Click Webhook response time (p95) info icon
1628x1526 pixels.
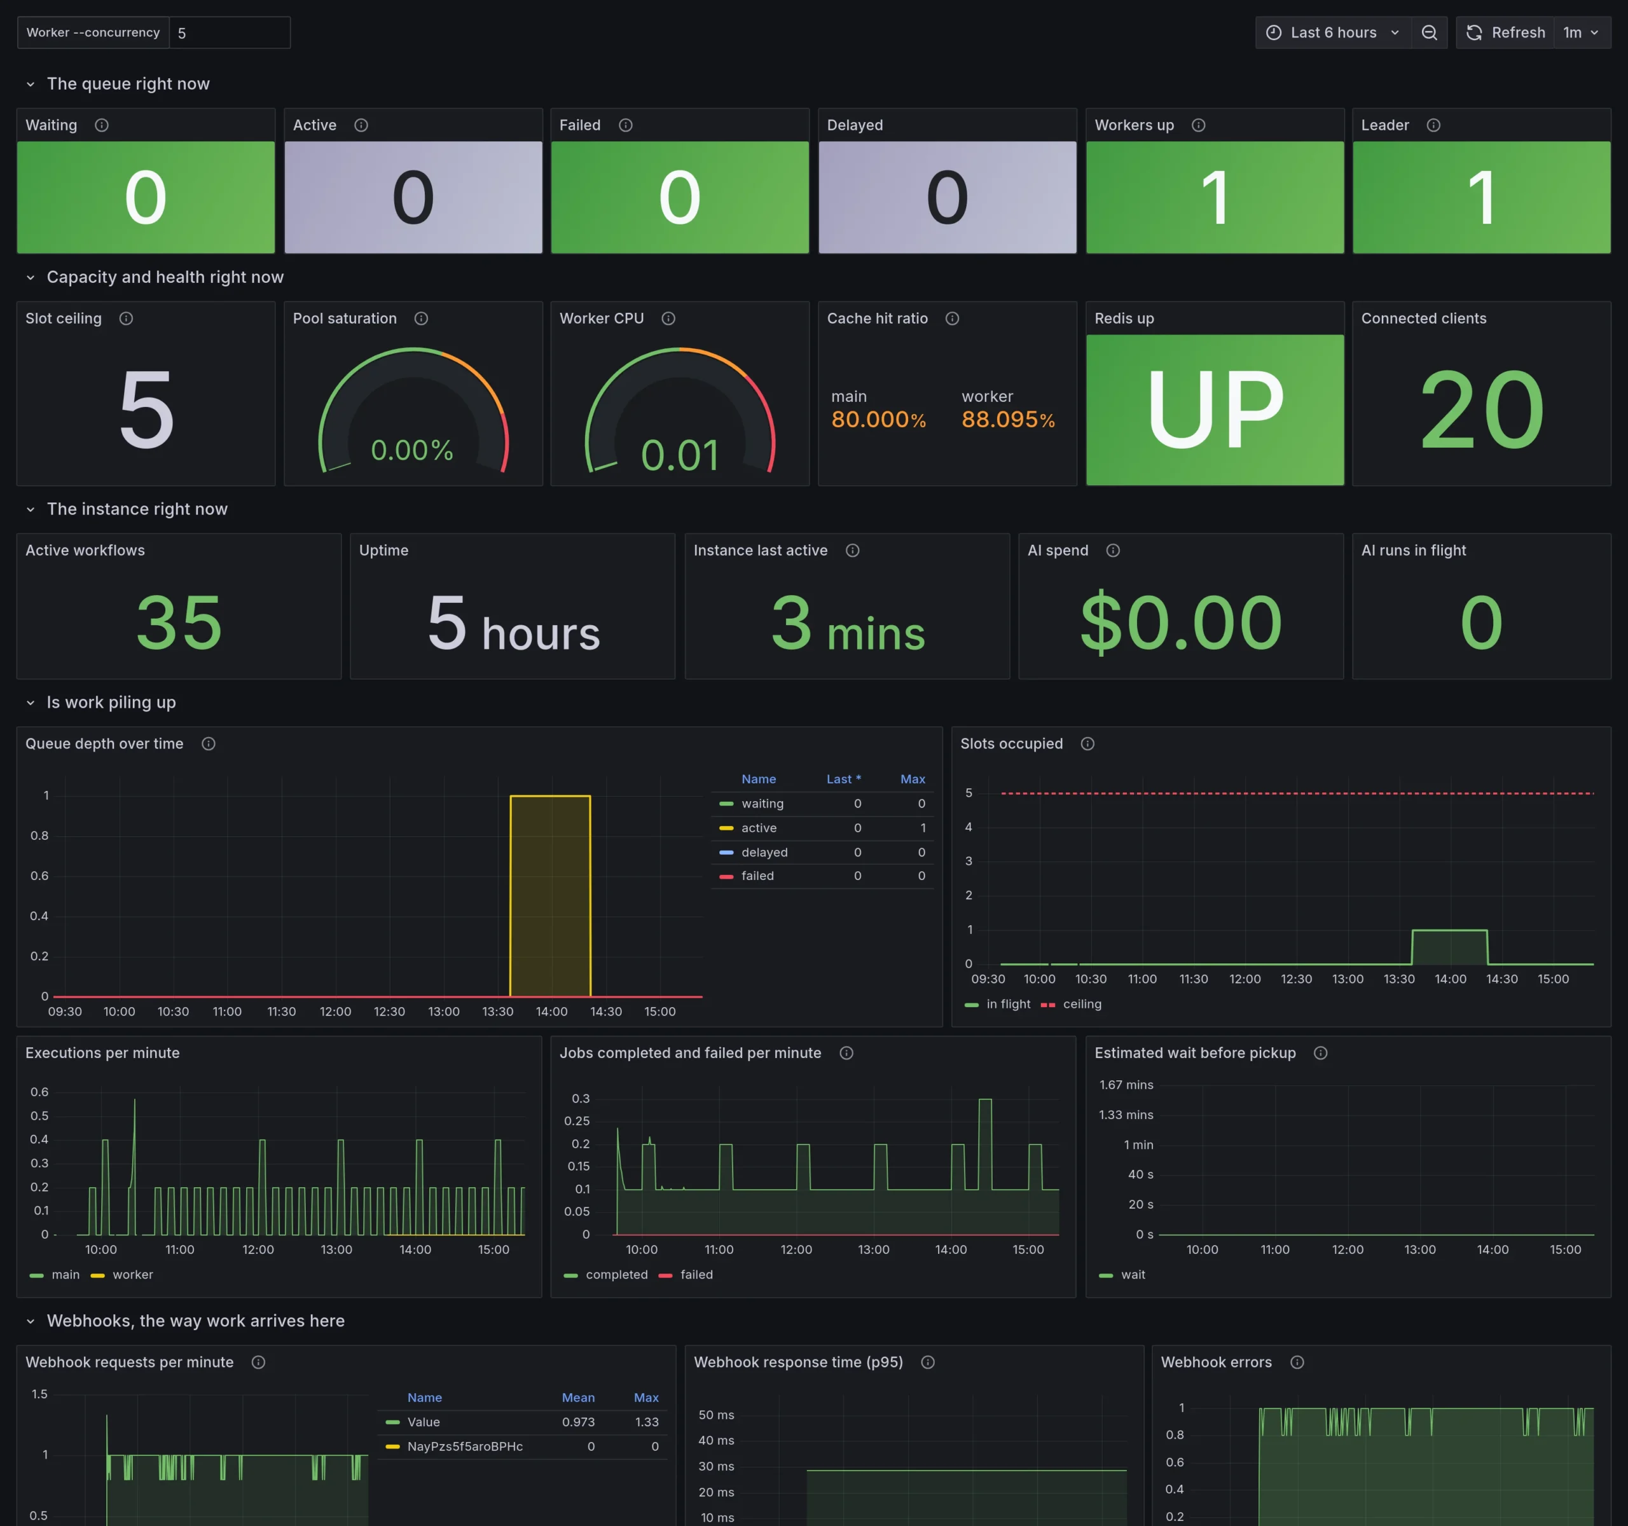pos(928,1362)
